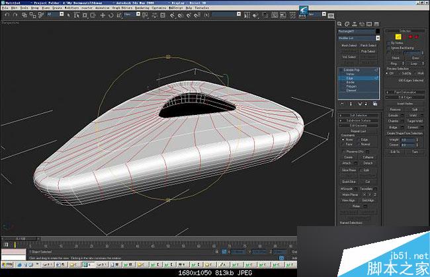Activate the Select and Rotate tool
Screen dimensions: 430x277
pyautogui.click(x=110, y=15)
